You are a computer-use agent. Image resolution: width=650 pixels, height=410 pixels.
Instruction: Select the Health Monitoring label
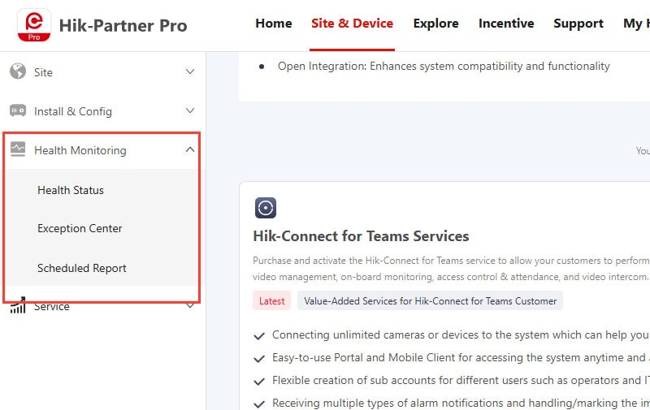[80, 150]
